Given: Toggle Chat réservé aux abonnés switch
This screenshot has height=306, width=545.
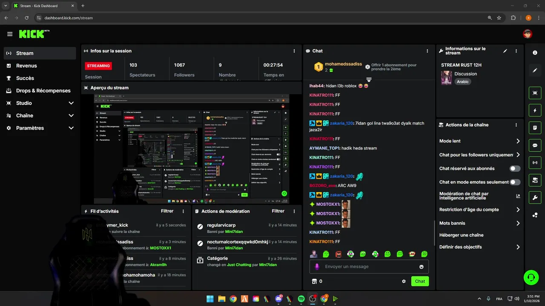Looking at the screenshot, I should 515,169.
